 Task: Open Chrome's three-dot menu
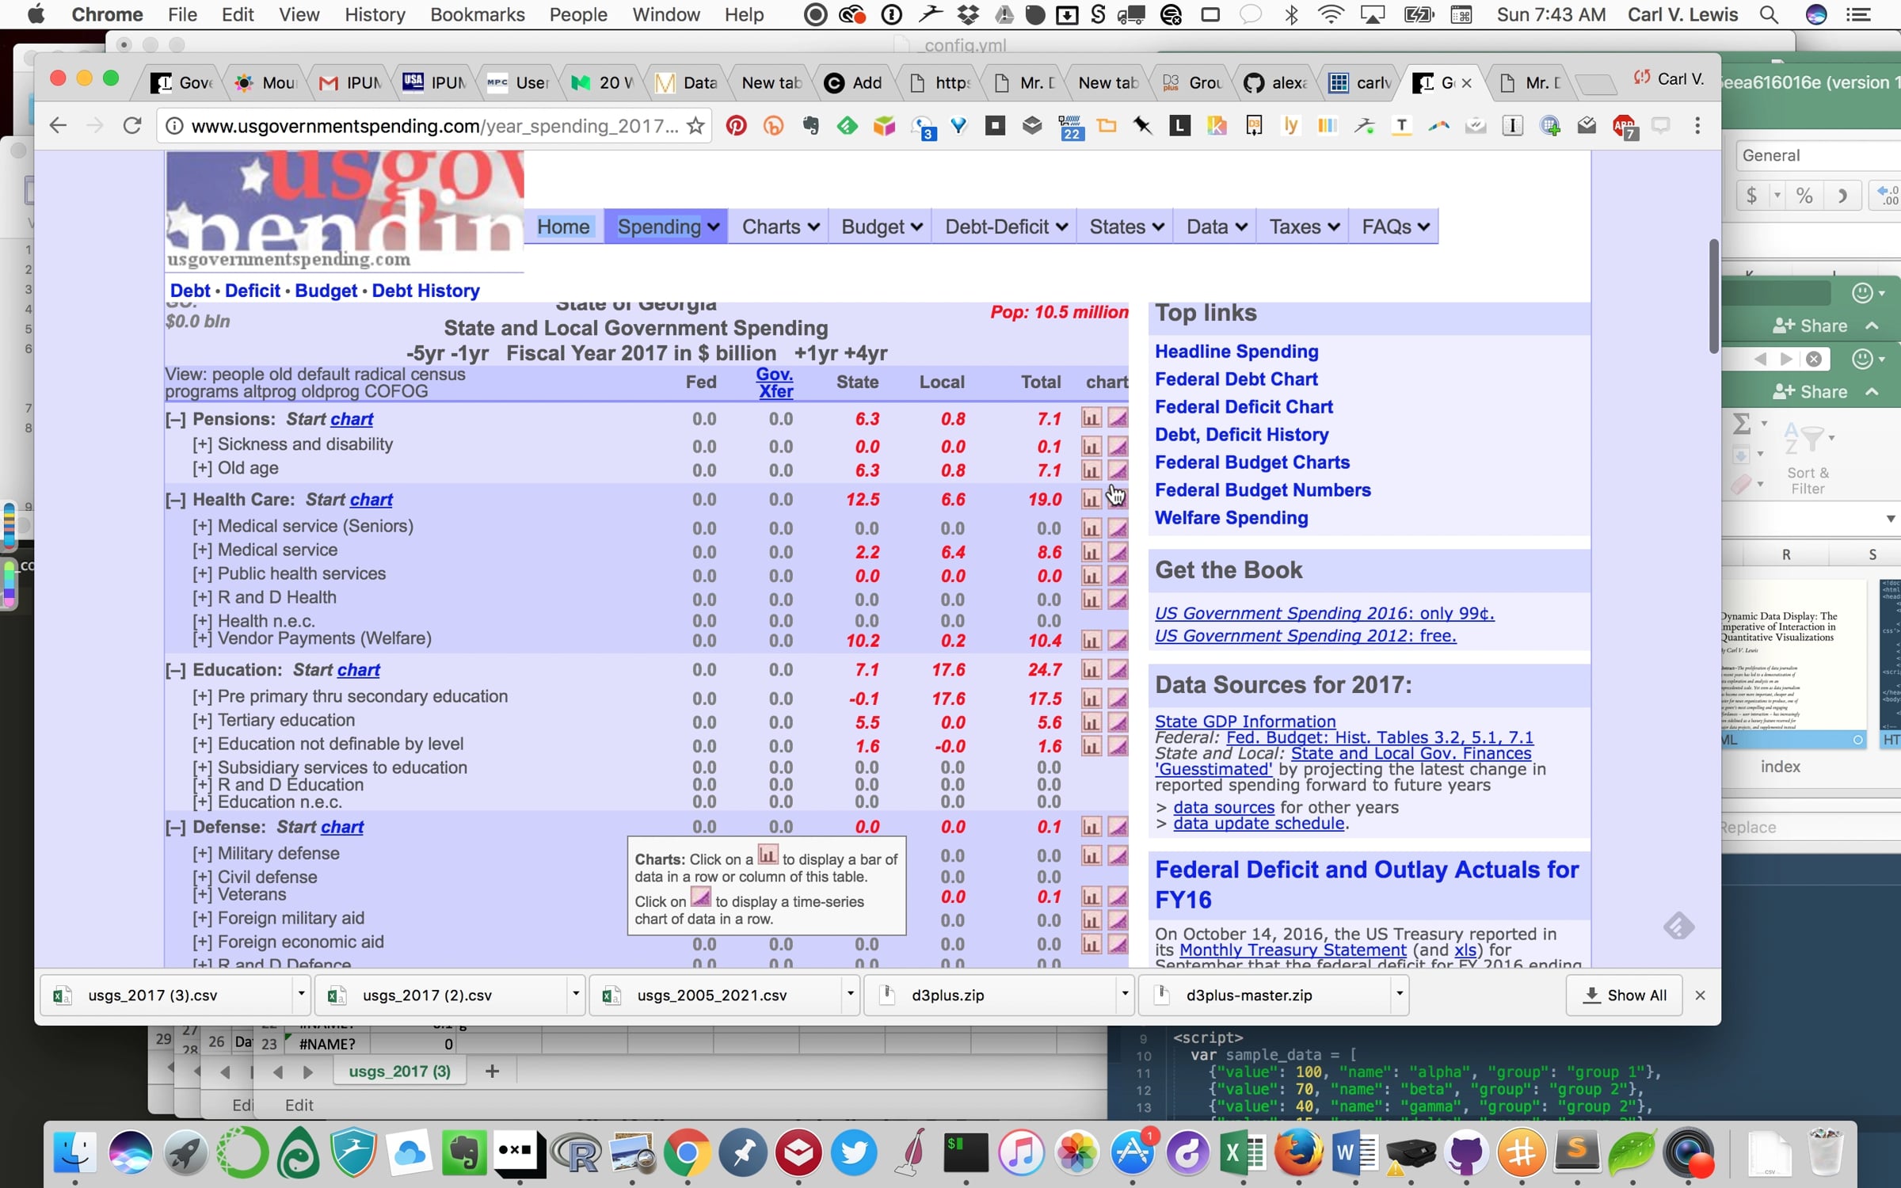pyautogui.click(x=1697, y=126)
